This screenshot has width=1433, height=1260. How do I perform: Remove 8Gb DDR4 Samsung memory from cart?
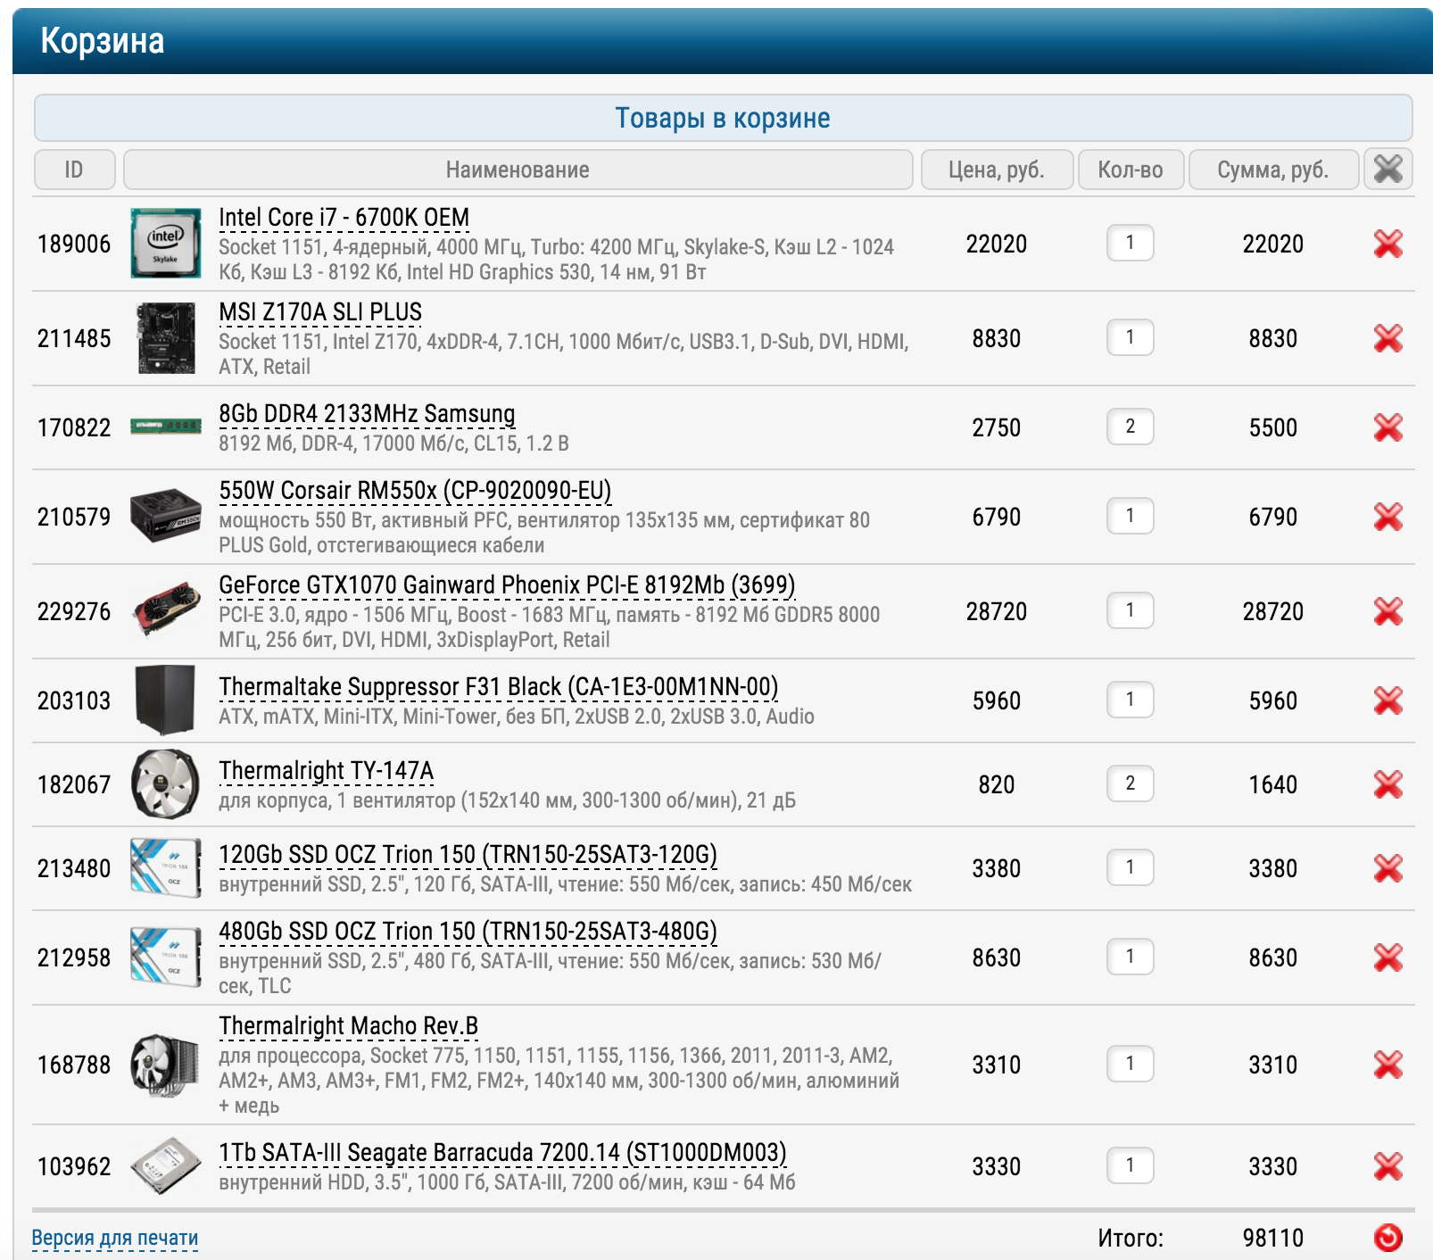click(1387, 427)
